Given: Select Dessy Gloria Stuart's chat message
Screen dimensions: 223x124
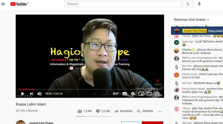Looking at the screenshot, I should [x=198, y=90].
